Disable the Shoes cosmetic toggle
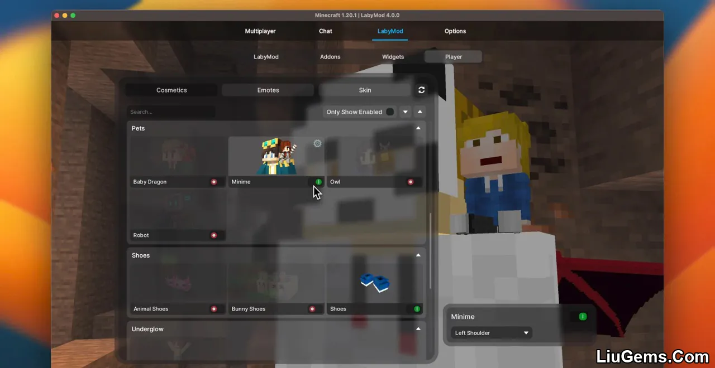 click(x=417, y=309)
